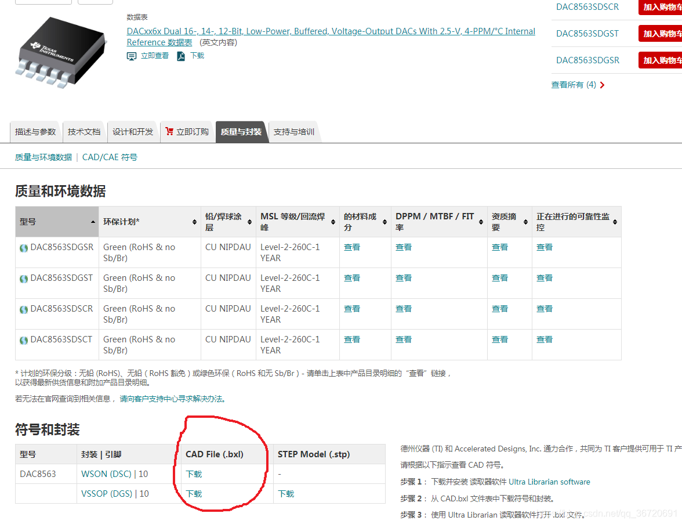Click the green eco icon beside DAC8563SDSCT
The width and height of the screenshot is (682, 524).
[24, 340]
